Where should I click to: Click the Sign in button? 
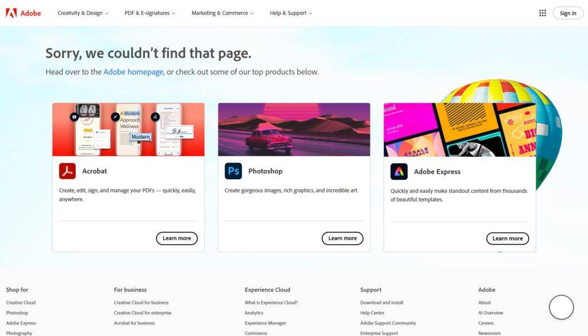coord(568,13)
